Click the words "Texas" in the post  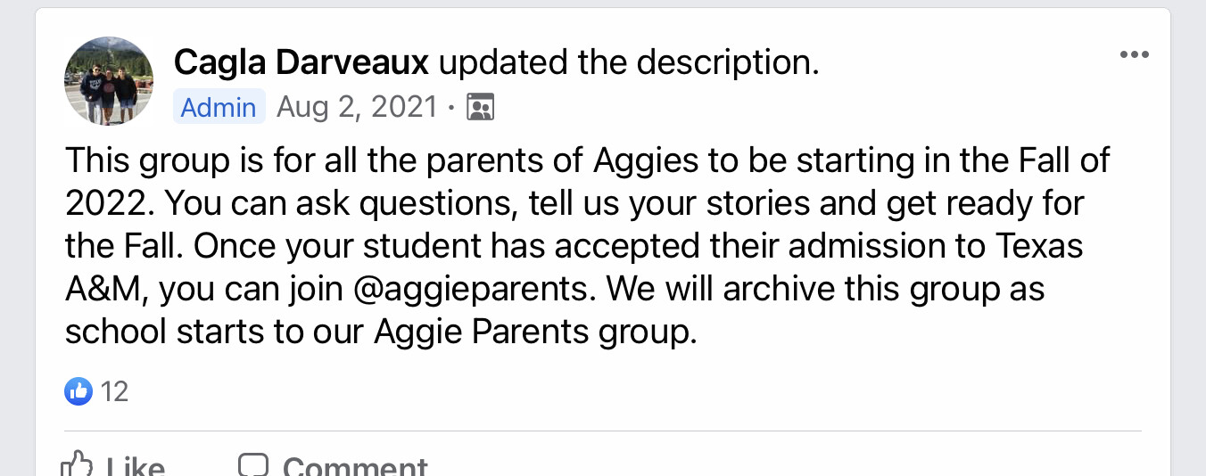(x=1037, y=246)
